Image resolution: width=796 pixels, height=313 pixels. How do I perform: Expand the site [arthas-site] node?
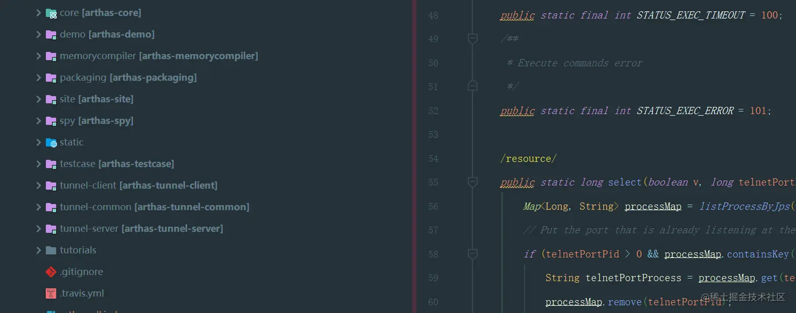click(x=38, y=99)
